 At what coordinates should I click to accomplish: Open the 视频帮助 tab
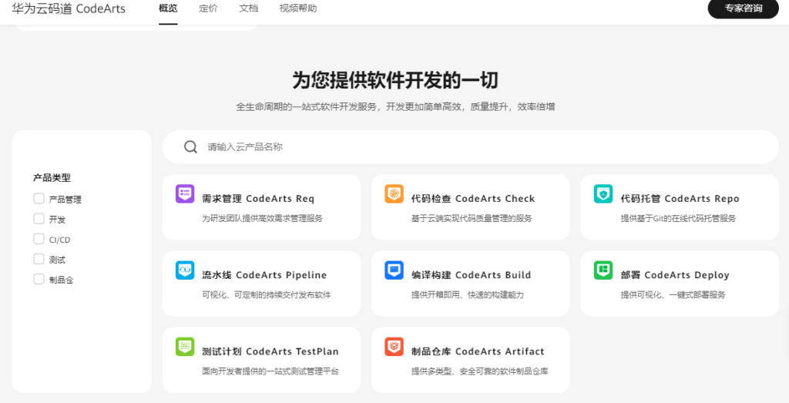pos(298,8)
